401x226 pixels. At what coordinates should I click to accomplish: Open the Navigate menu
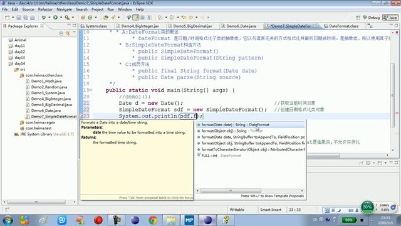(64, 9)
